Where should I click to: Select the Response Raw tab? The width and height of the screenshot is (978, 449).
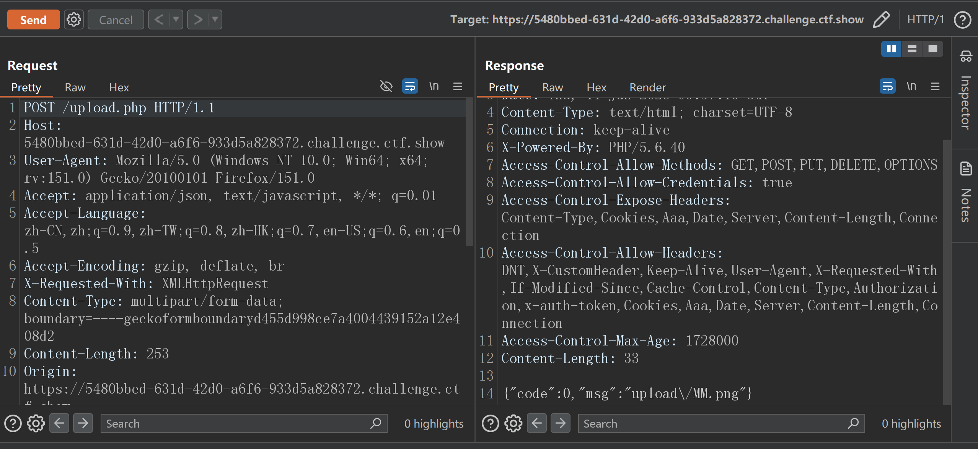pos(553,88)
